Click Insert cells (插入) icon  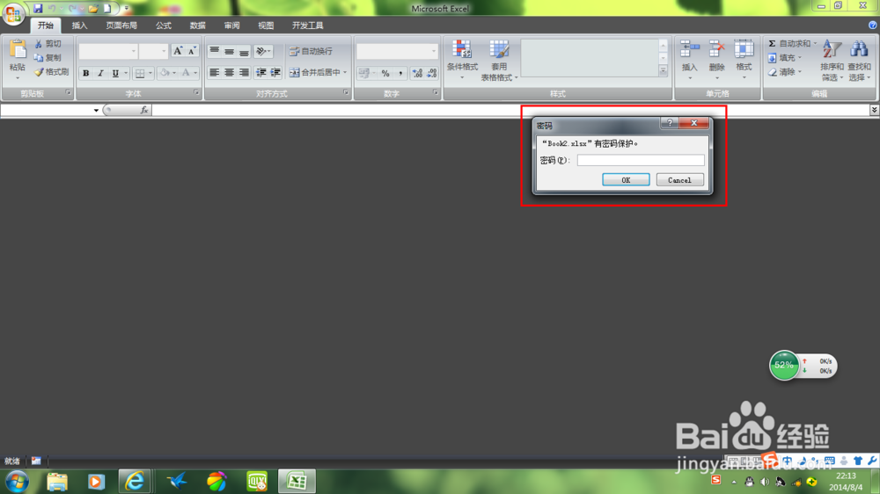[x=689, y=60]
